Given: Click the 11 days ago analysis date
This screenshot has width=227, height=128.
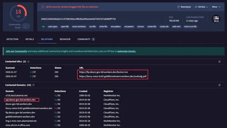Looking at the screenshot, I should [192, 21].
